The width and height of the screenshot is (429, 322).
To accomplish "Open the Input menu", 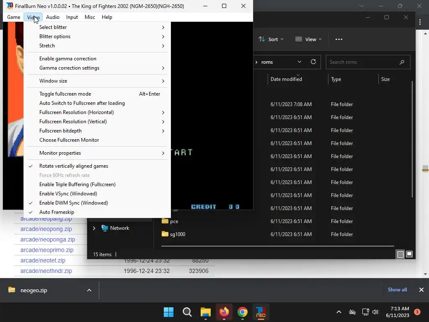I will click(72, 17).
